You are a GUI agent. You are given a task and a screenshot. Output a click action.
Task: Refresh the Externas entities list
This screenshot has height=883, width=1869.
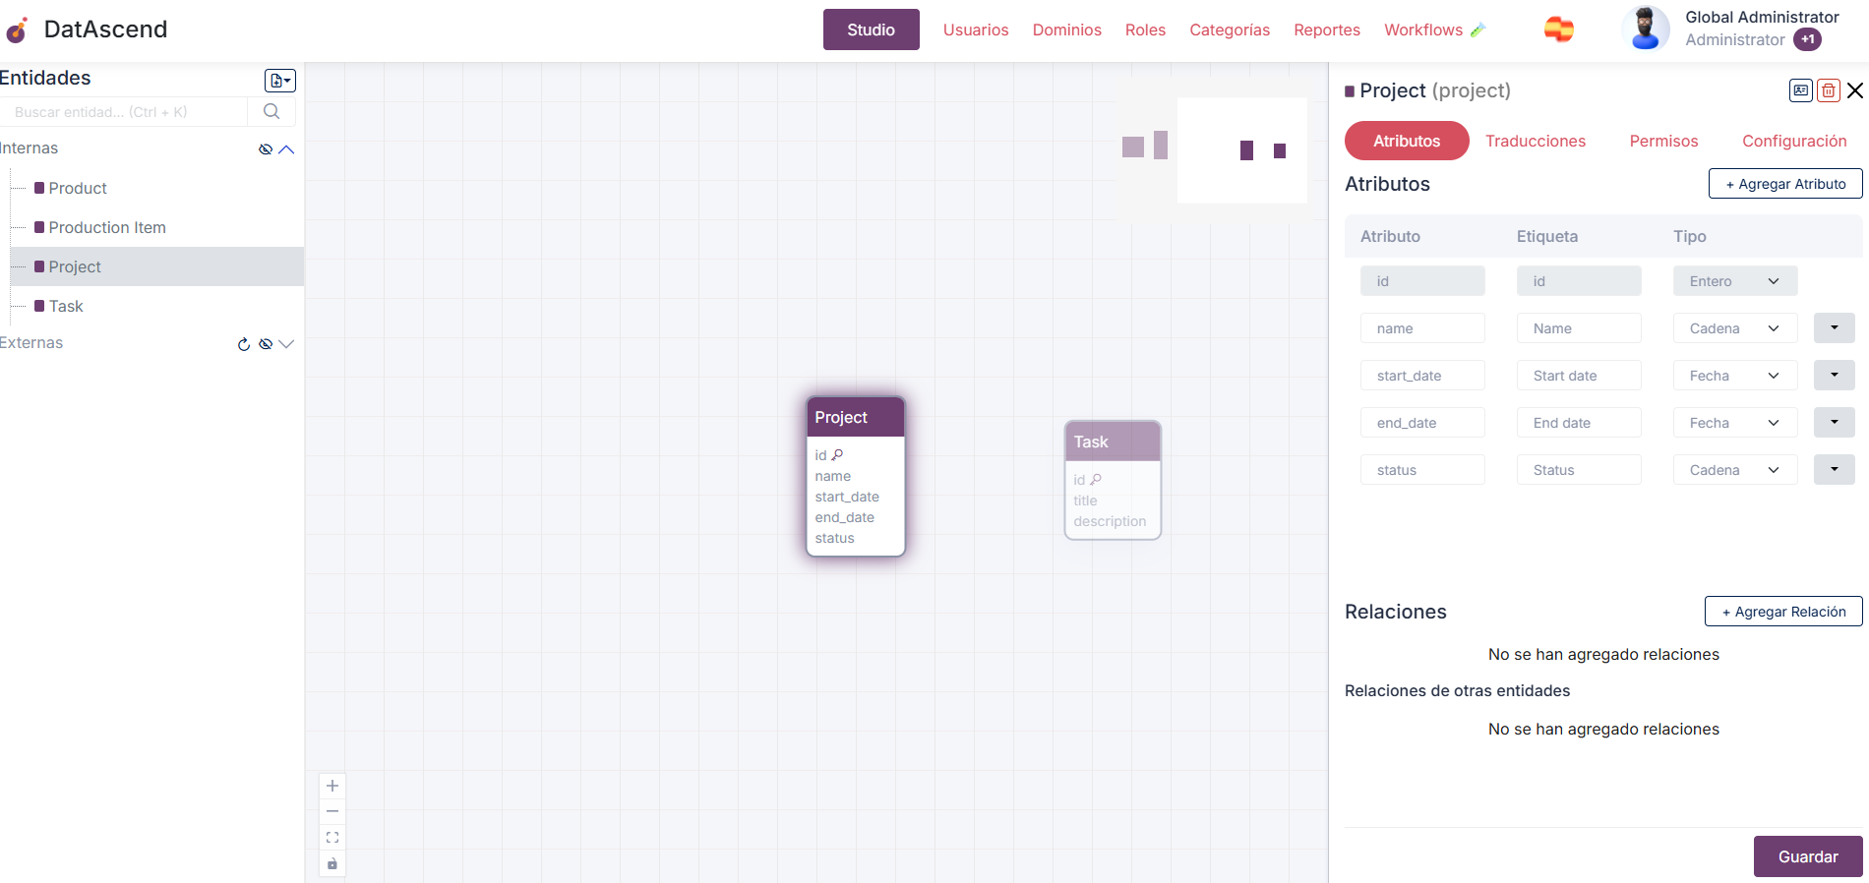tap(244, 344)
